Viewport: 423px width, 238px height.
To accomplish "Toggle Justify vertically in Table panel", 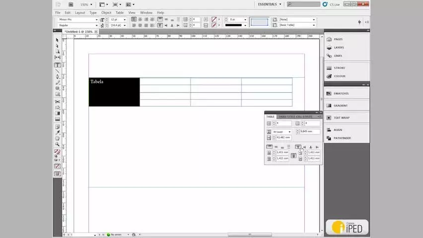I will click(x=288, y=147).
